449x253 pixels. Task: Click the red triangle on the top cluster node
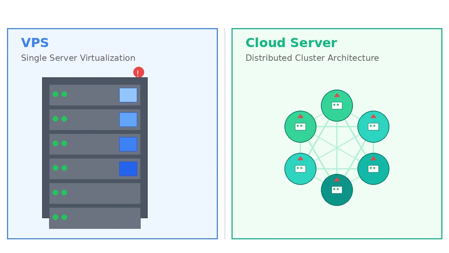pyautogui.click(x=337, y=95)
